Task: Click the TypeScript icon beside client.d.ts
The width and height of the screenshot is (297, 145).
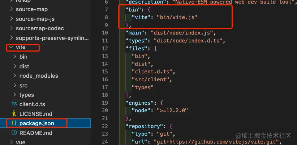Action: pyautogui.click(x=14, y=104)
